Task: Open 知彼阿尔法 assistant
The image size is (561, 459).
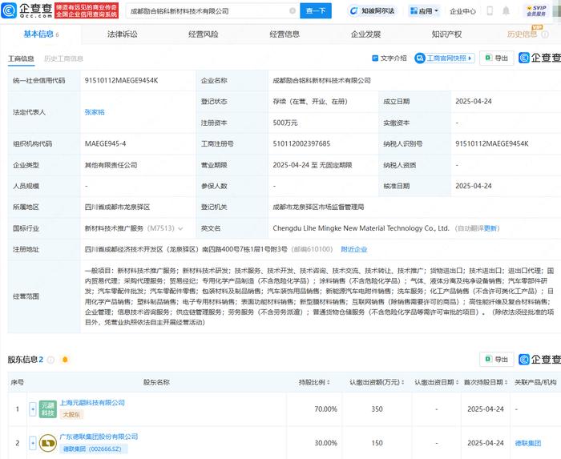Action: 372,11
